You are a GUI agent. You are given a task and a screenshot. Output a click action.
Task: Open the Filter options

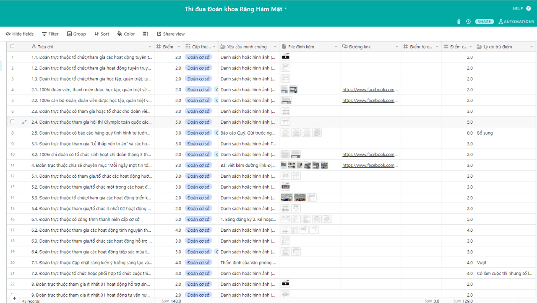click(x=50, y=34)
